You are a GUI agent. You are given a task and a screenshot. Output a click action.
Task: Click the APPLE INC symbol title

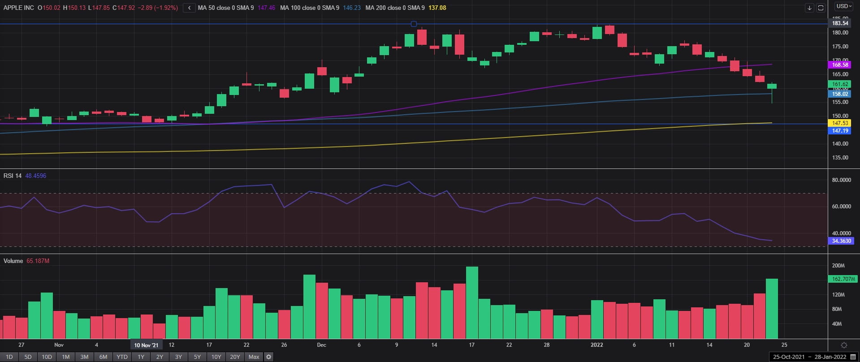[19, 8]
